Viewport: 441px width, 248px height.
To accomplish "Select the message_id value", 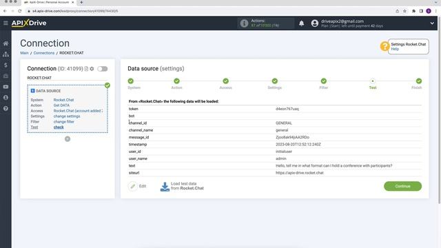I will (292, 137).
